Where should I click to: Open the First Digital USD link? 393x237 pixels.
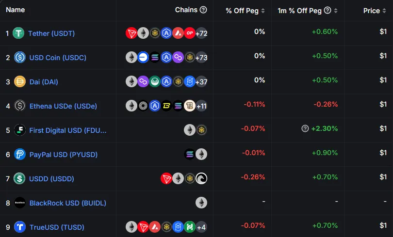pyautogui.click(x=67, y=130)
